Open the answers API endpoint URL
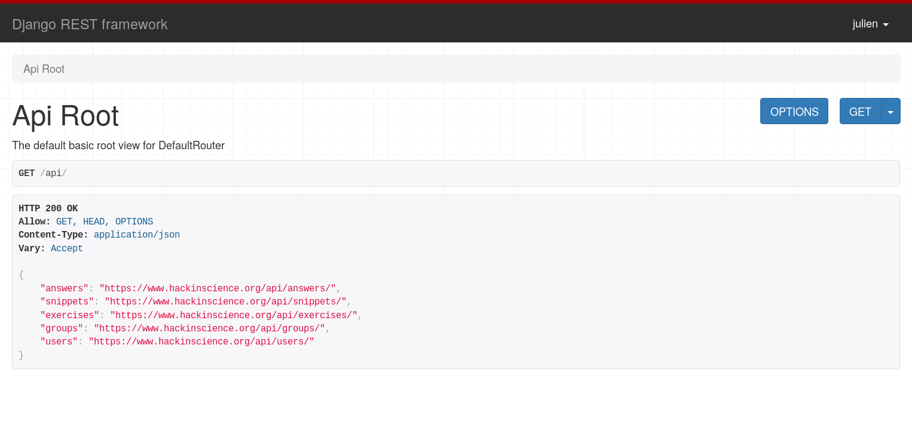This screenshot has height=437, width=912. point(218,288)
